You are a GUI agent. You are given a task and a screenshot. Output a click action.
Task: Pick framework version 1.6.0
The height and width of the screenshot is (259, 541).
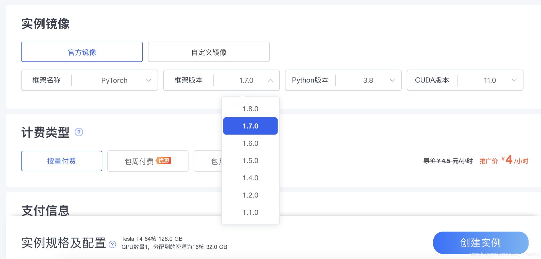click(250, 143)
